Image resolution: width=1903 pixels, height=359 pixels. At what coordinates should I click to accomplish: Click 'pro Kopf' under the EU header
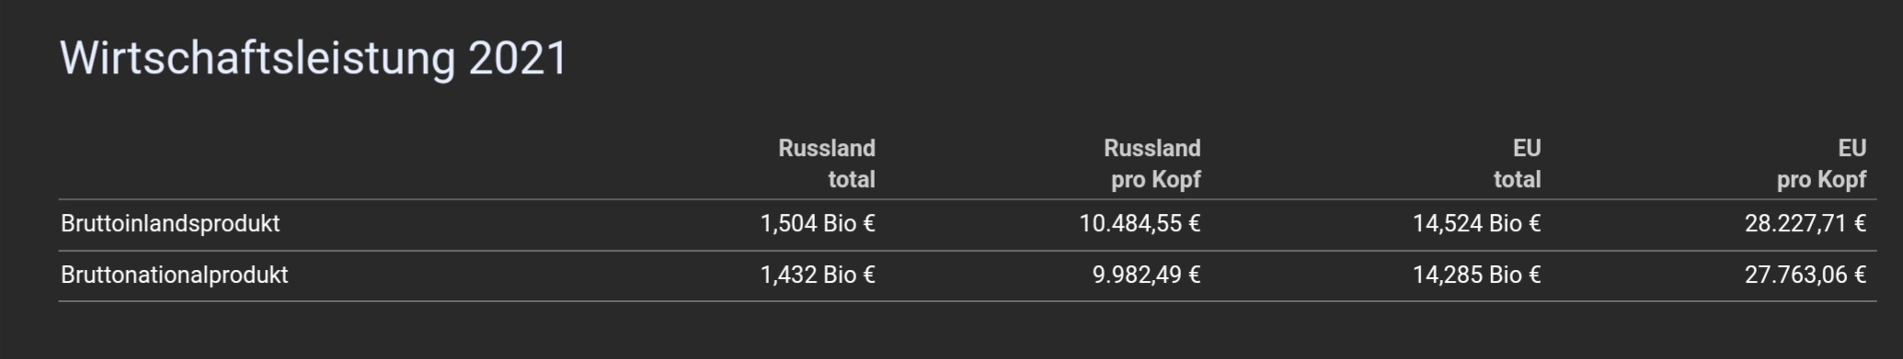click(x=1821, y=180)
